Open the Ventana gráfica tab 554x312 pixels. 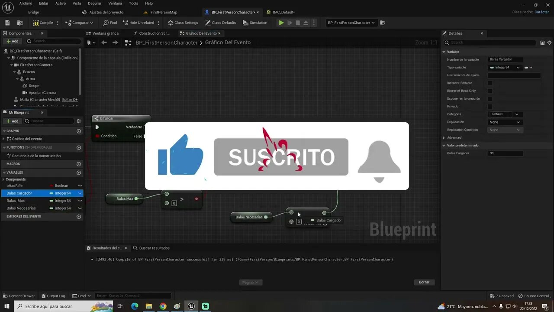click(105, 33)
